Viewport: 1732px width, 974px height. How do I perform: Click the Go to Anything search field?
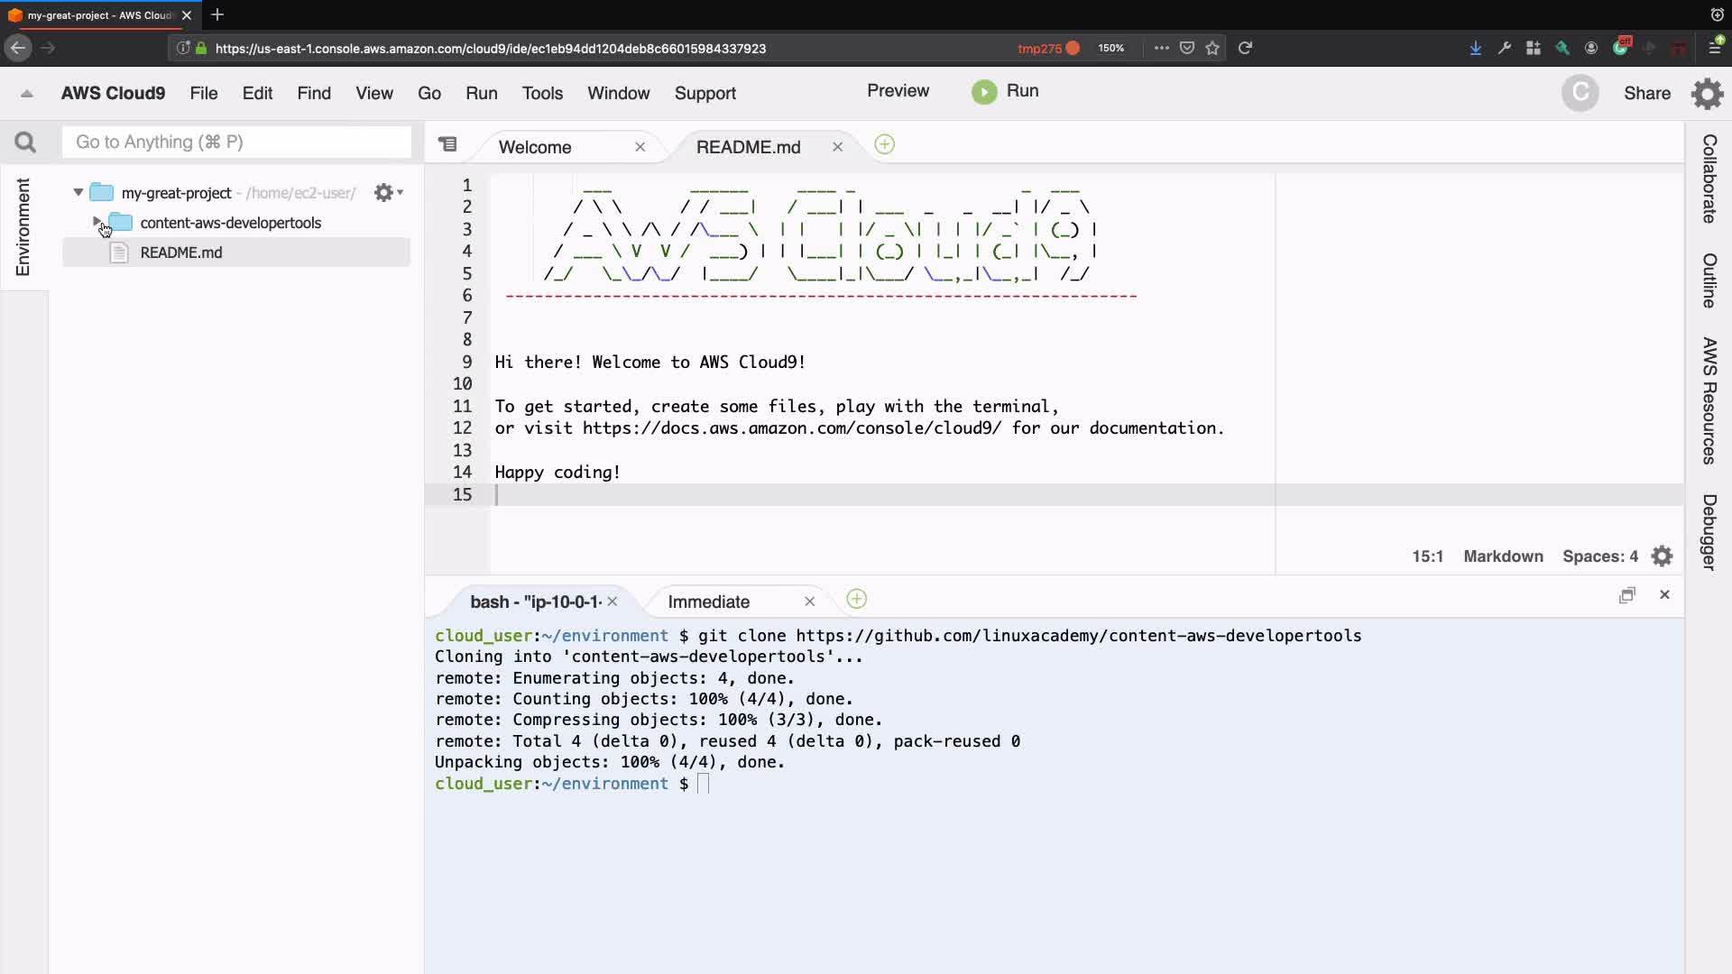pyautogui.click(x=236, y=142)
